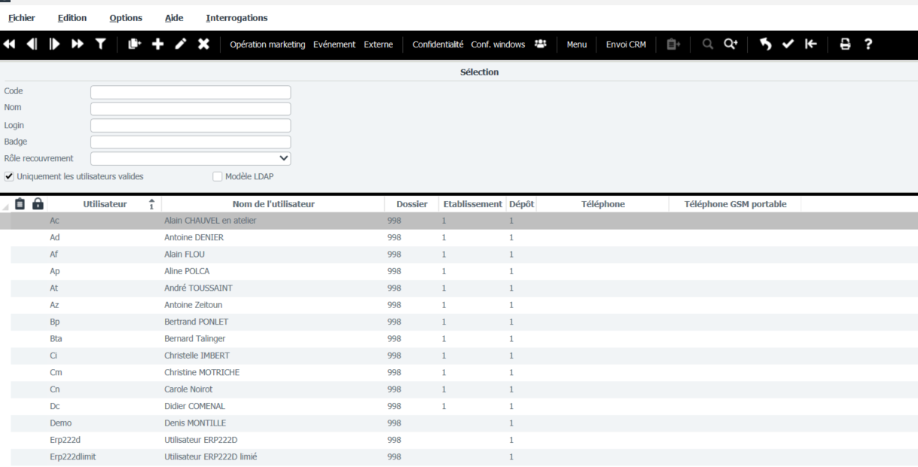The height and width of the screenshot is (467, 918).
Task: Open the user groups people icon
Action: pos(540,44)
